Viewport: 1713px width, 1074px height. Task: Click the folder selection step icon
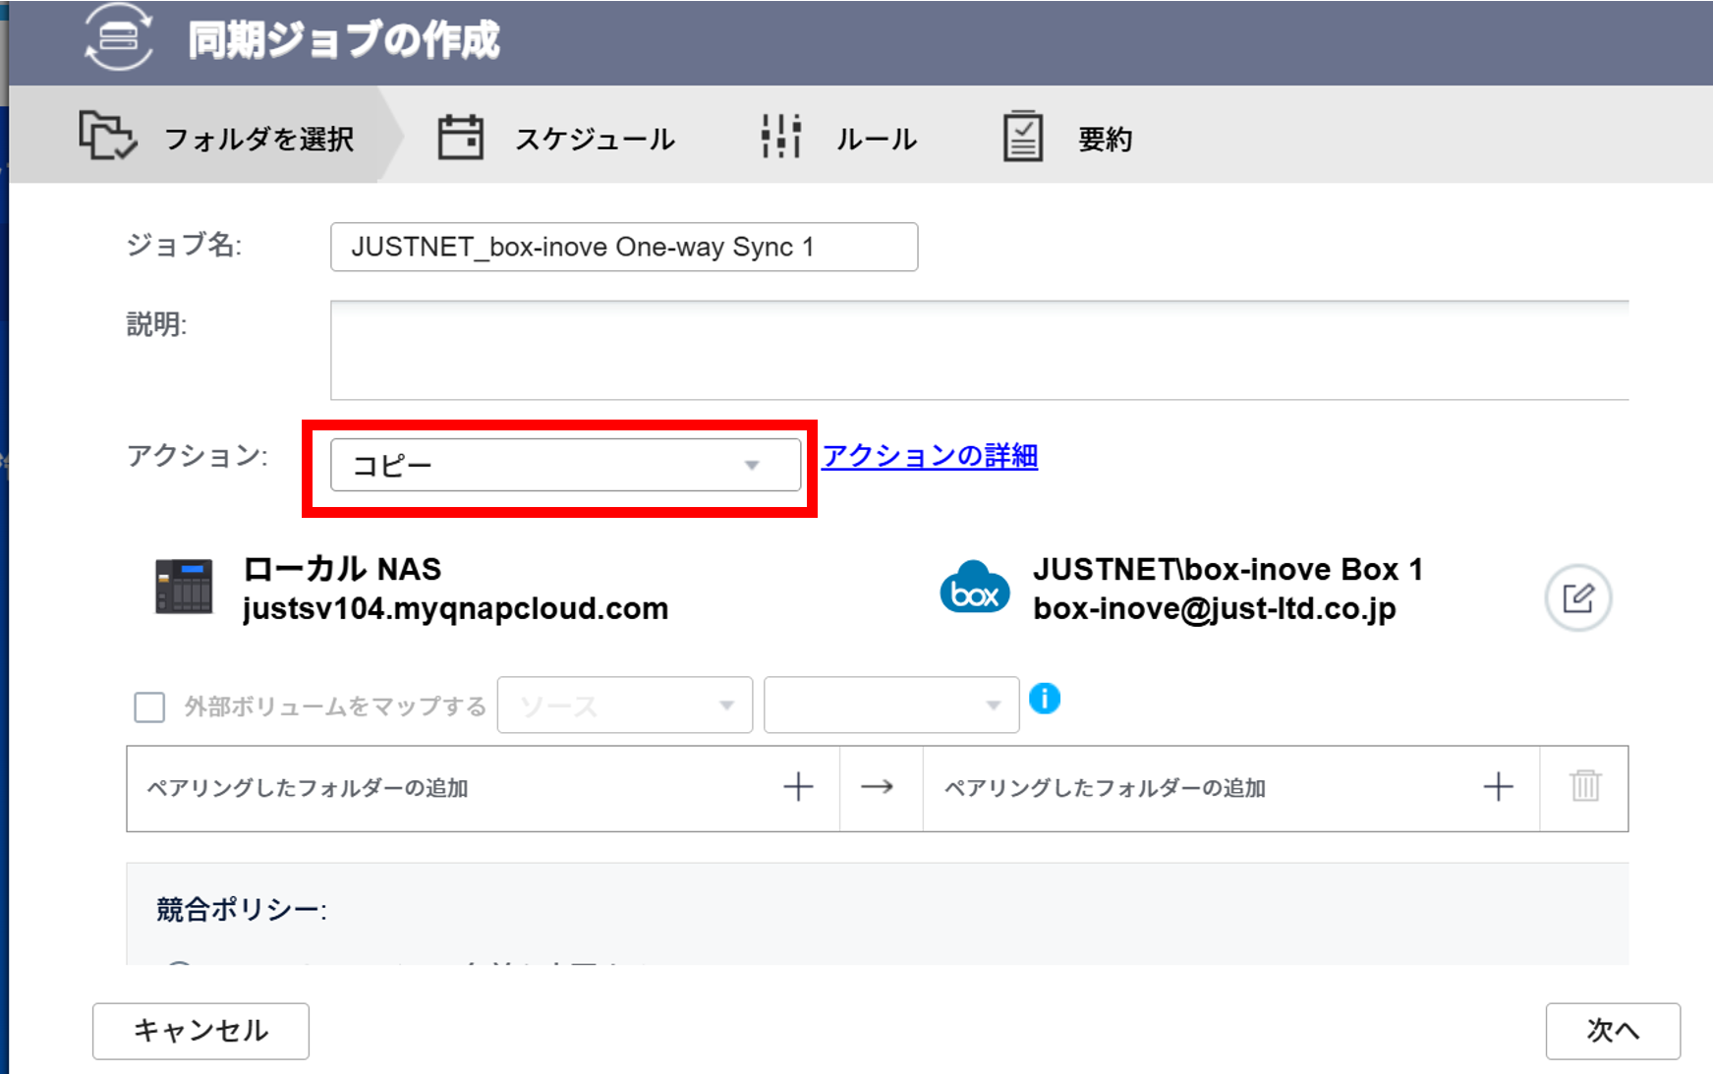click(x=107, y=136)
